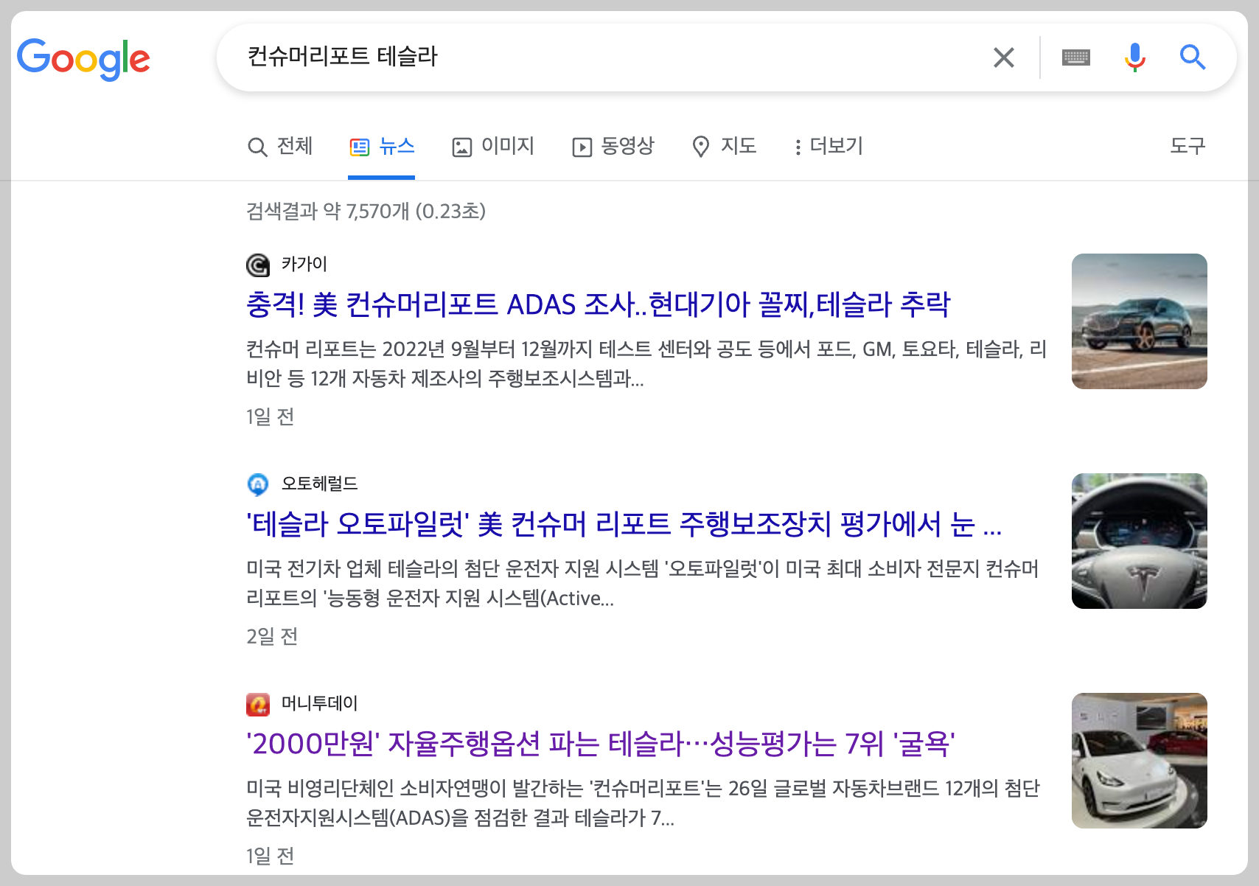
Task: Open the '2000만원' 자율주행옵션 headline
Action: 601,744
